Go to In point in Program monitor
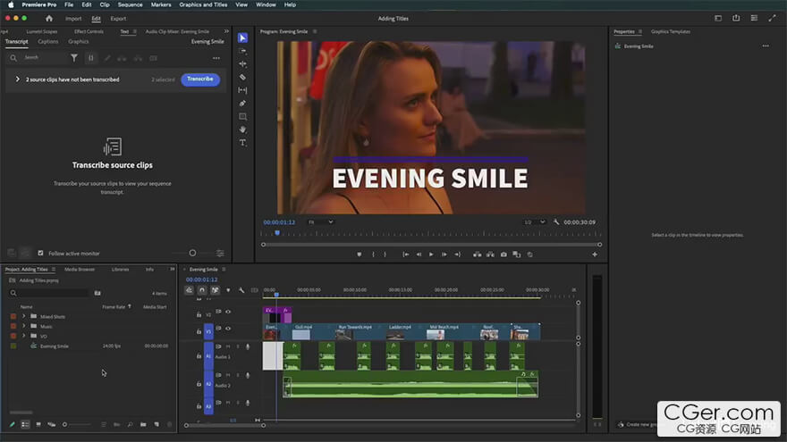 tap(405, 254)
